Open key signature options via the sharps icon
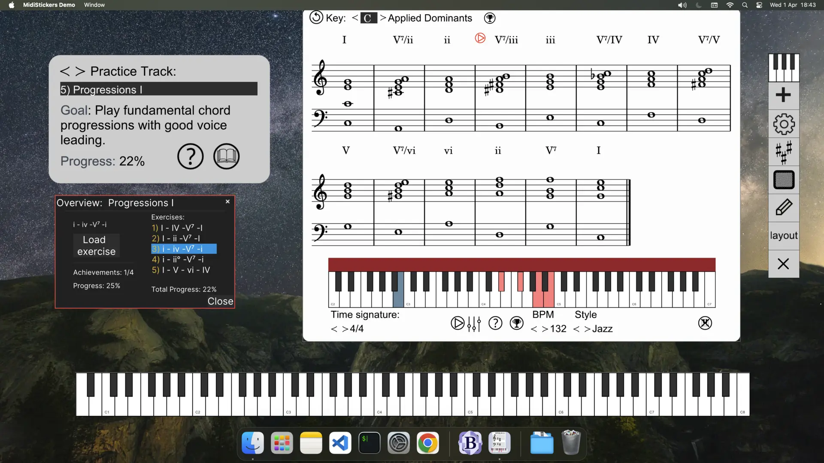Viewport: 824px width, 463px height. pyautogui.click(x=784, y=152)
